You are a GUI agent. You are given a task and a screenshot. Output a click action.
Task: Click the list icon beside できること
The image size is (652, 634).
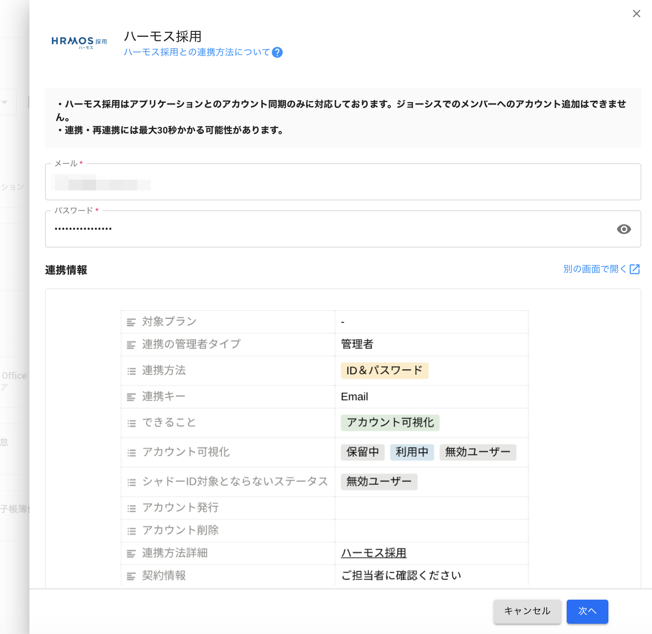[x=131, y=423]
